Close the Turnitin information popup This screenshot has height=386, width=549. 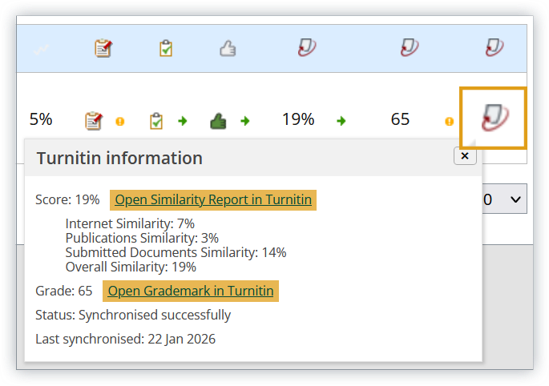[x=465, y=155]
